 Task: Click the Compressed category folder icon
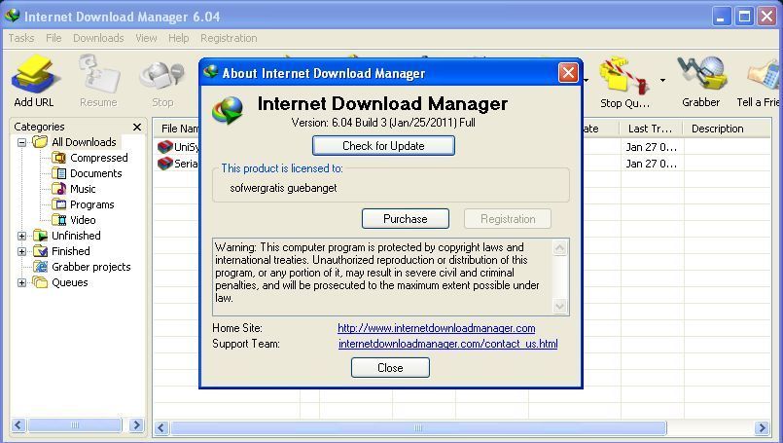[59, 158]
